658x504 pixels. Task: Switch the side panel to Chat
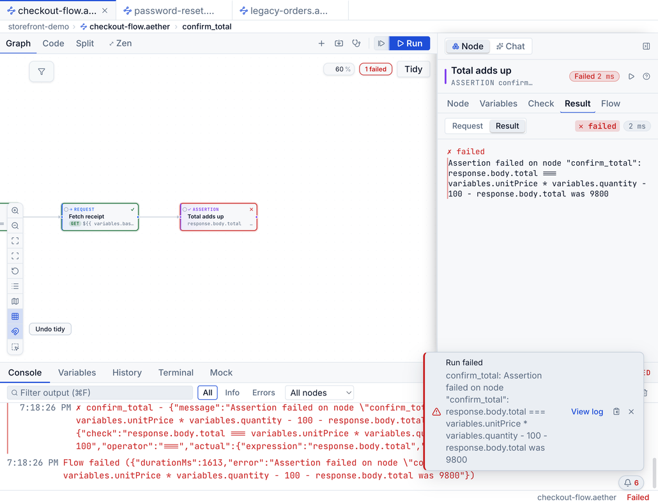[510, 46]
